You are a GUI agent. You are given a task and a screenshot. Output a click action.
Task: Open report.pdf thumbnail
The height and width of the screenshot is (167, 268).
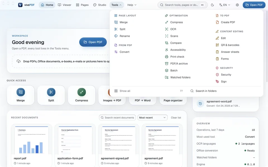pyautogui.click(x=32, y=140)
